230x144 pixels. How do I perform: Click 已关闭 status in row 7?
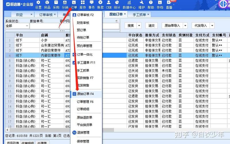tap(133, 71)
